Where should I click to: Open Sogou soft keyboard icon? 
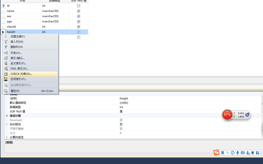[x=242, y=153]
